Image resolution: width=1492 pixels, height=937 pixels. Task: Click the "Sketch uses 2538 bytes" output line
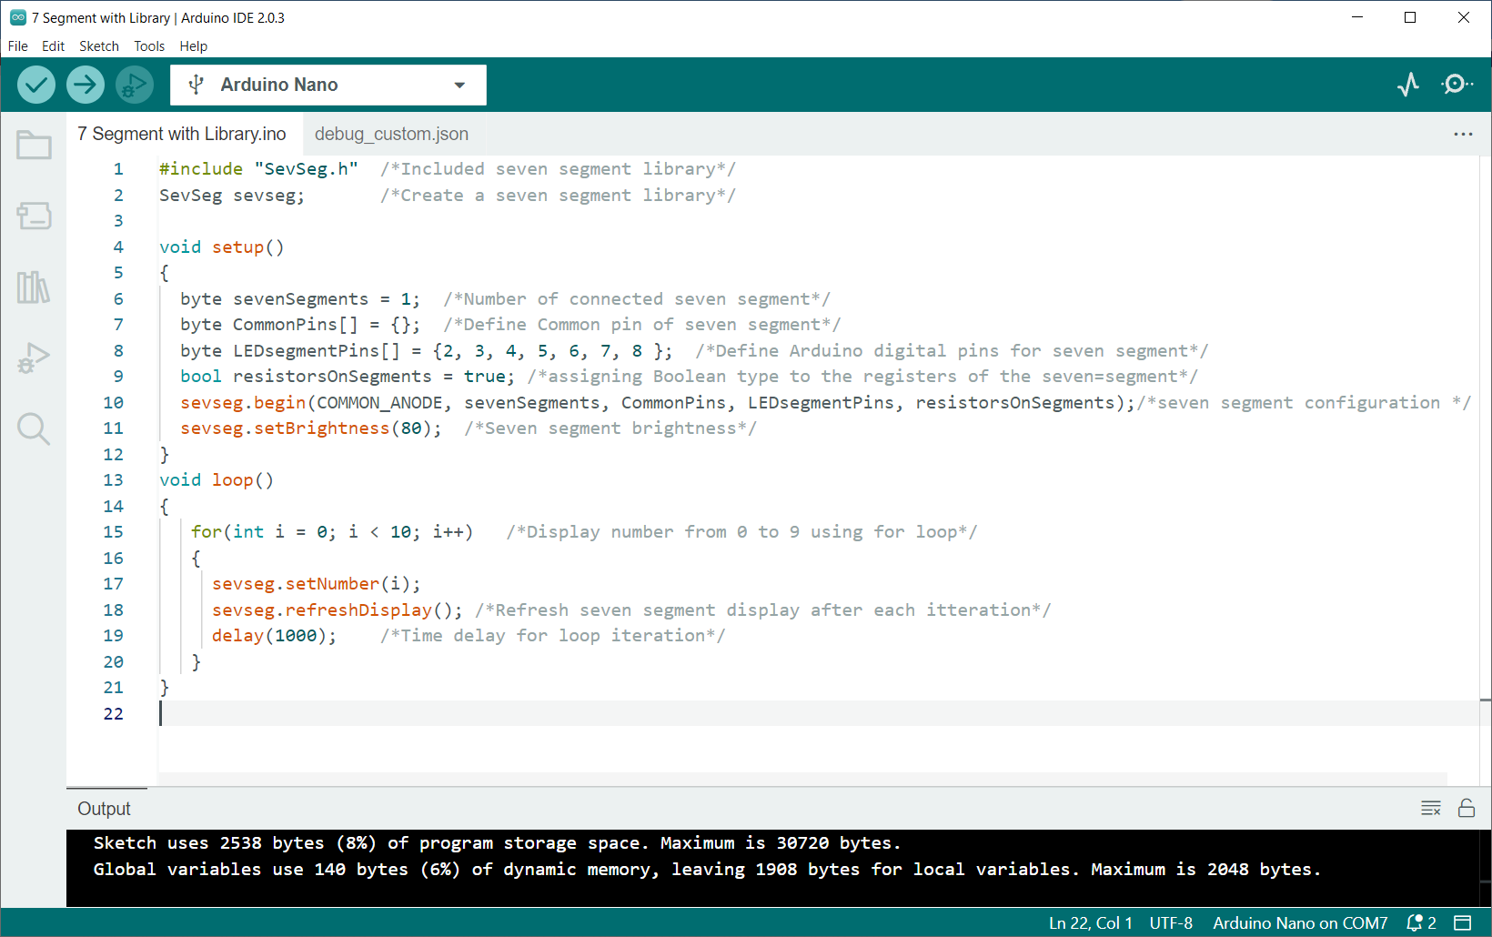[497, 842]
